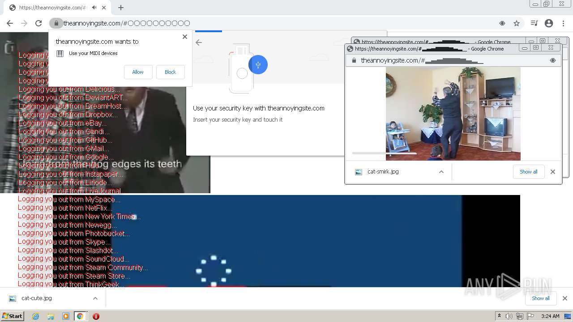Click the cat-cute.jpg file icon
The width and height of the screenshot is (573, 322).
[x=13, y=298]
